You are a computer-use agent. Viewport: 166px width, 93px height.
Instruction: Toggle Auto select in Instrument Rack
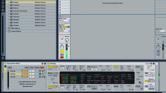point(10,67)
